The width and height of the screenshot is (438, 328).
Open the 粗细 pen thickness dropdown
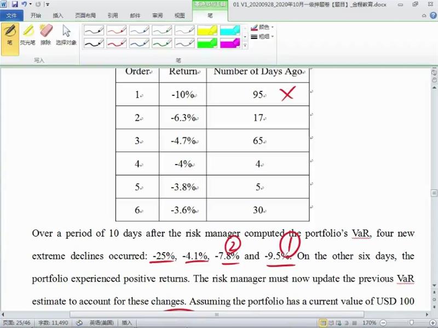(x=262, y=36)
